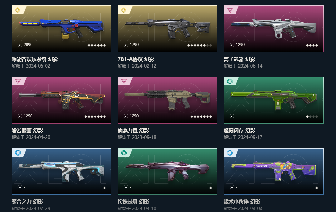
Task: Click the blue circle tier icon on 战术小伙伴 card
Action: (230, 153)
